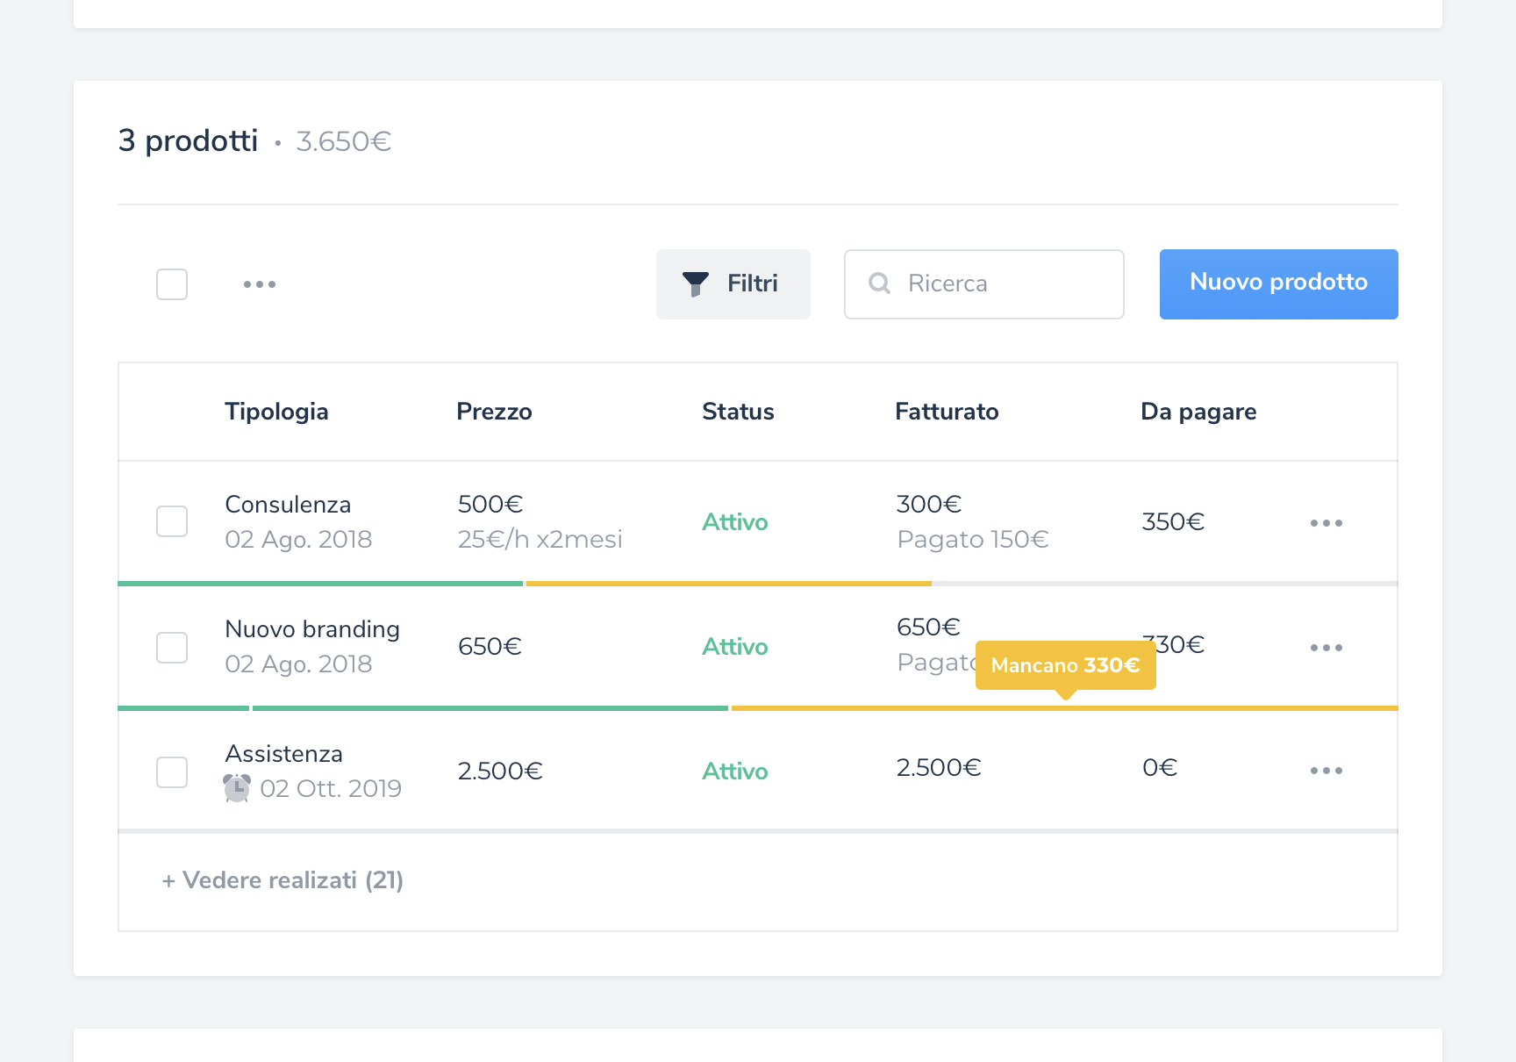Screen dimensions: 1516x1062
Task: Click the funnel icon in Filtri
Action: coord(695,283)
